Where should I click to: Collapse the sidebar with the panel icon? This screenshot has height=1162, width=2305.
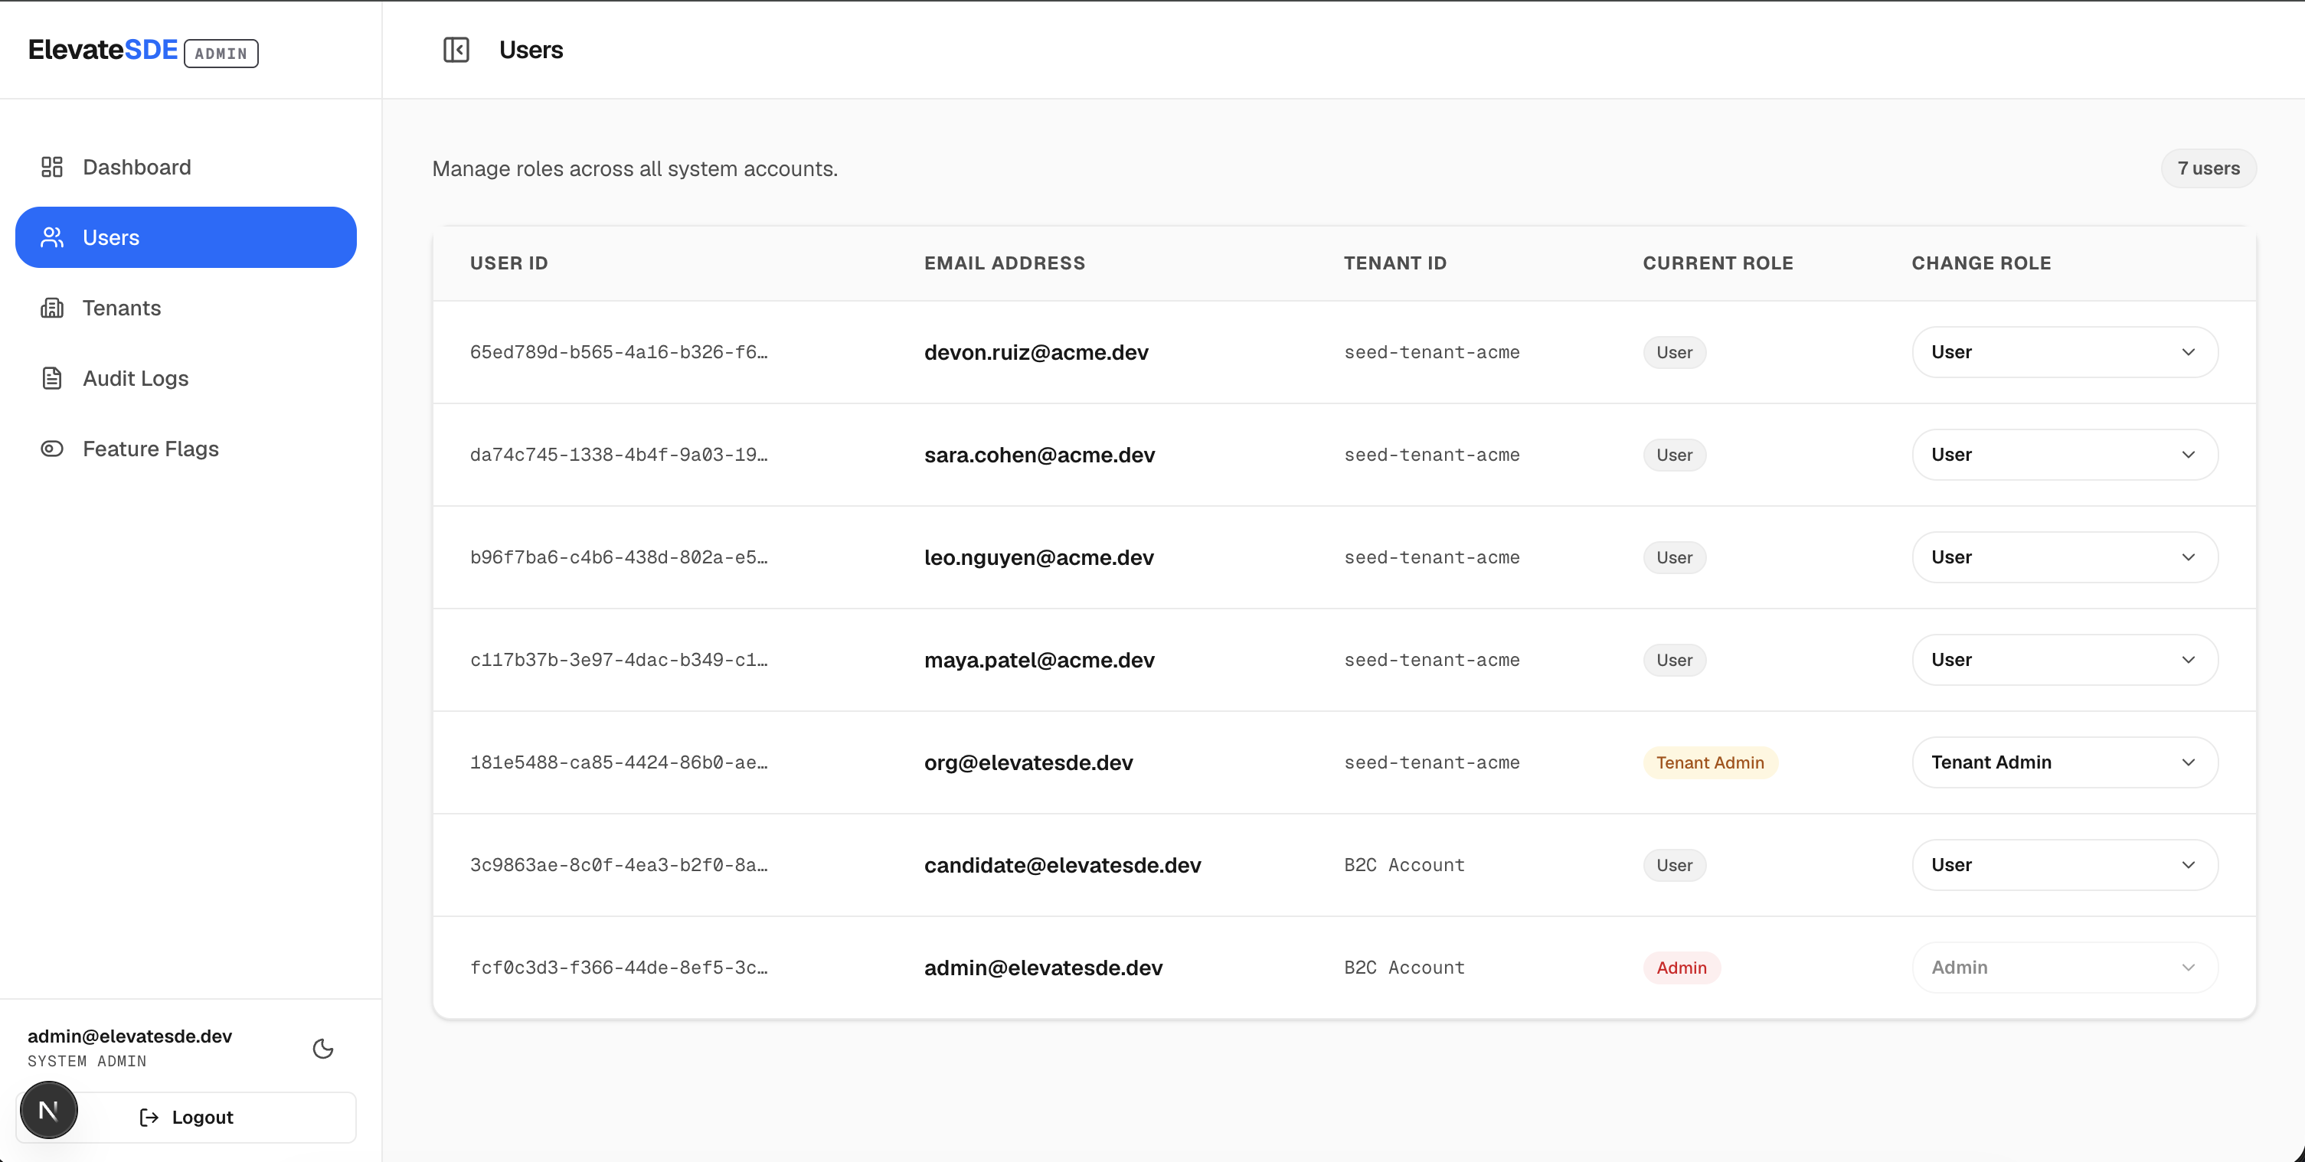456,49
